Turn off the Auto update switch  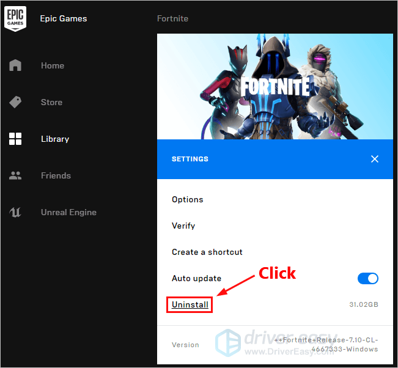(368, 278)
